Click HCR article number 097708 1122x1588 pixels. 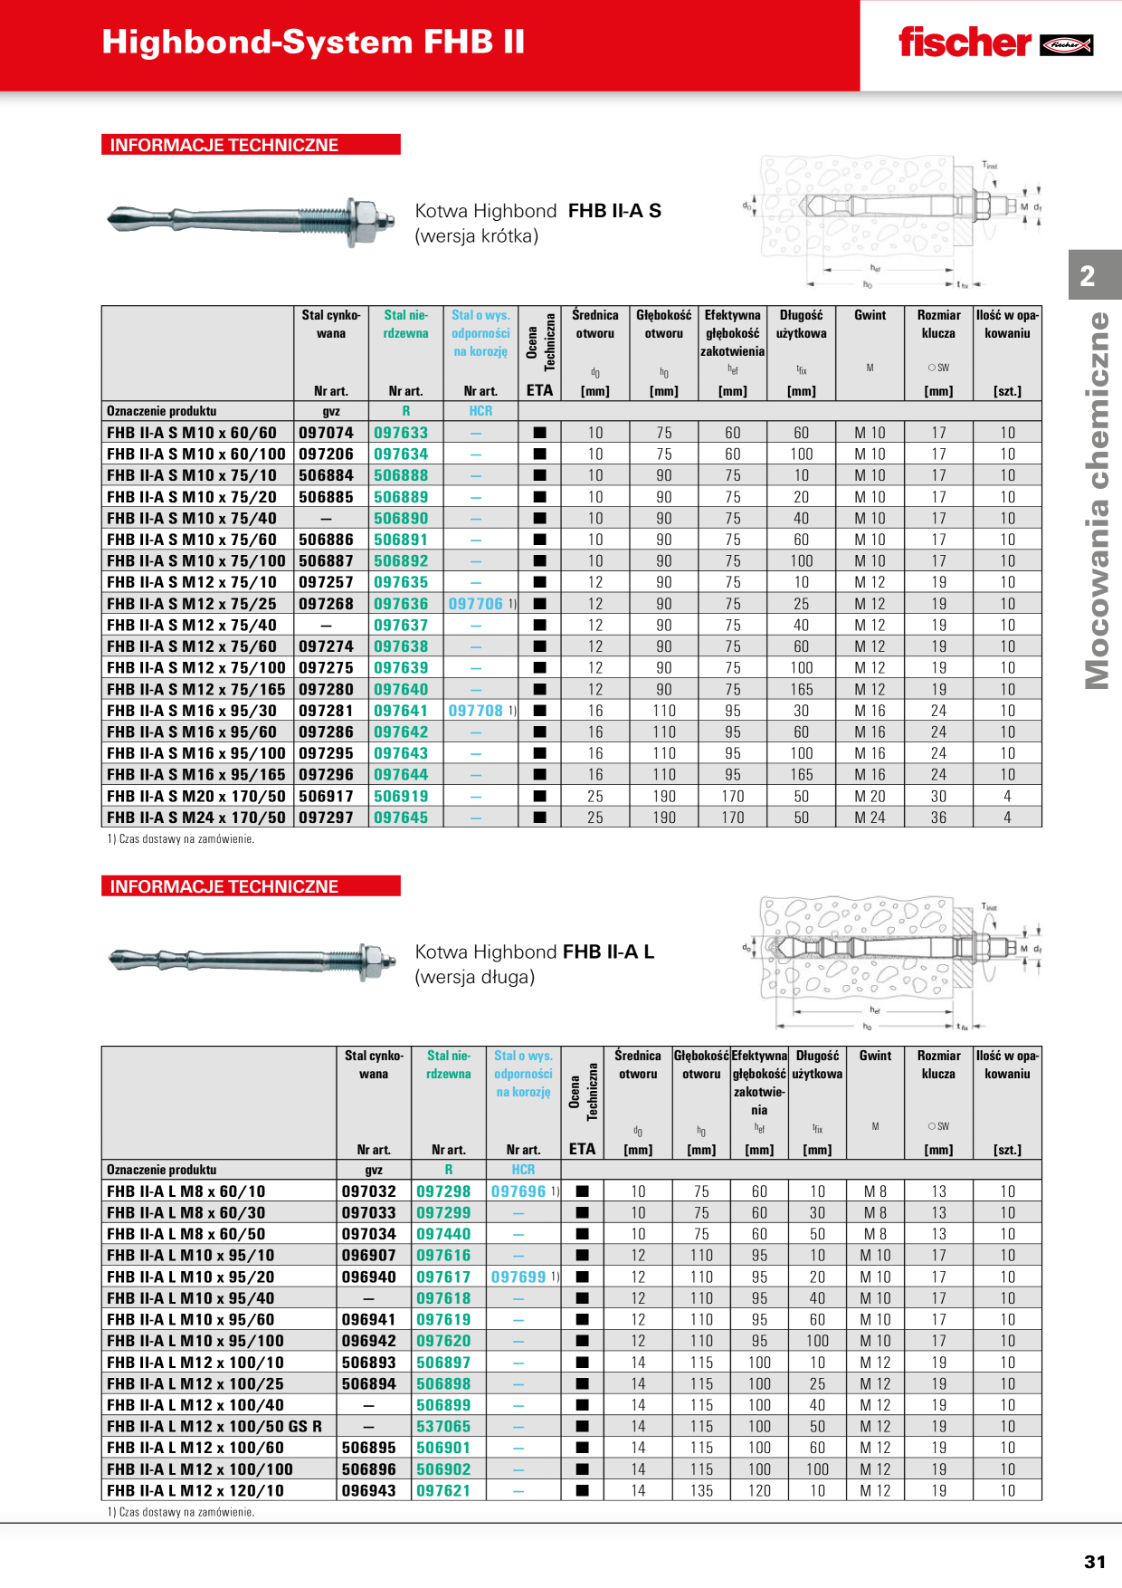[x=476, y=711]
